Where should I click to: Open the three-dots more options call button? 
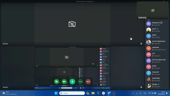point(80,82)
